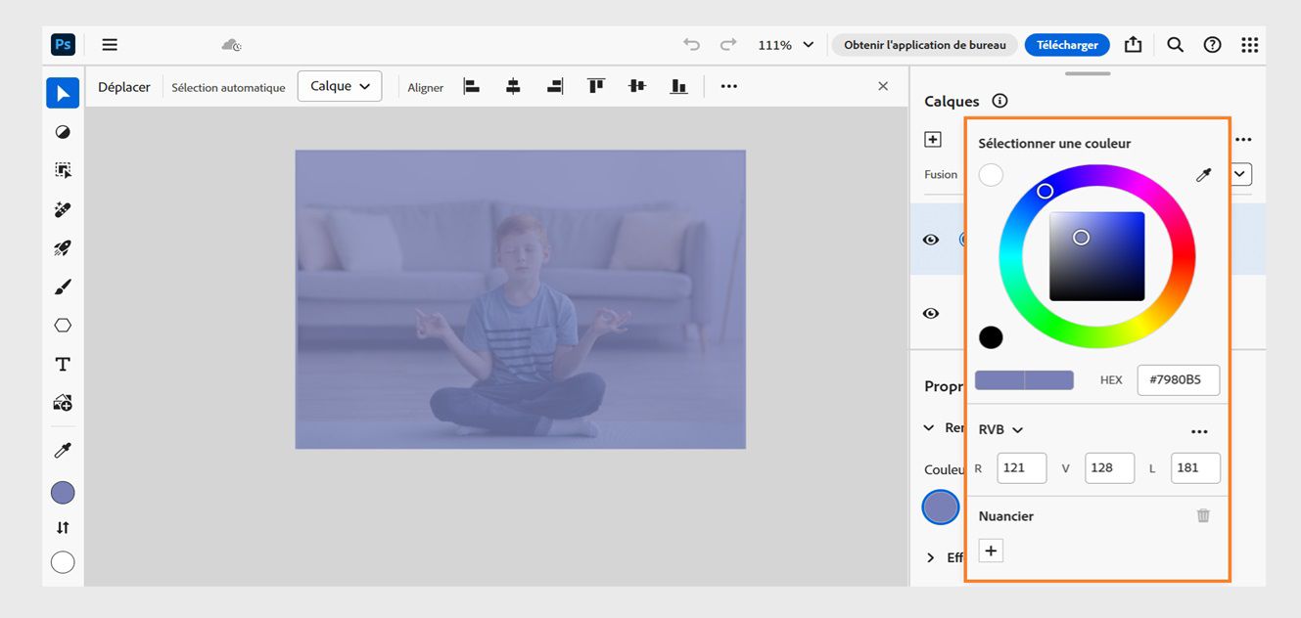The image size is (1301, 618).
Task: Delete swatch with trash icon
Action: click(1203, 515)
